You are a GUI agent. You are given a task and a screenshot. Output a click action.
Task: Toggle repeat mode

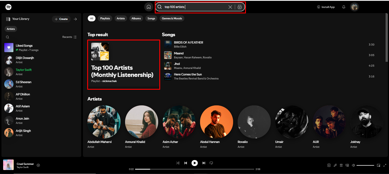[x=211, y=163]
